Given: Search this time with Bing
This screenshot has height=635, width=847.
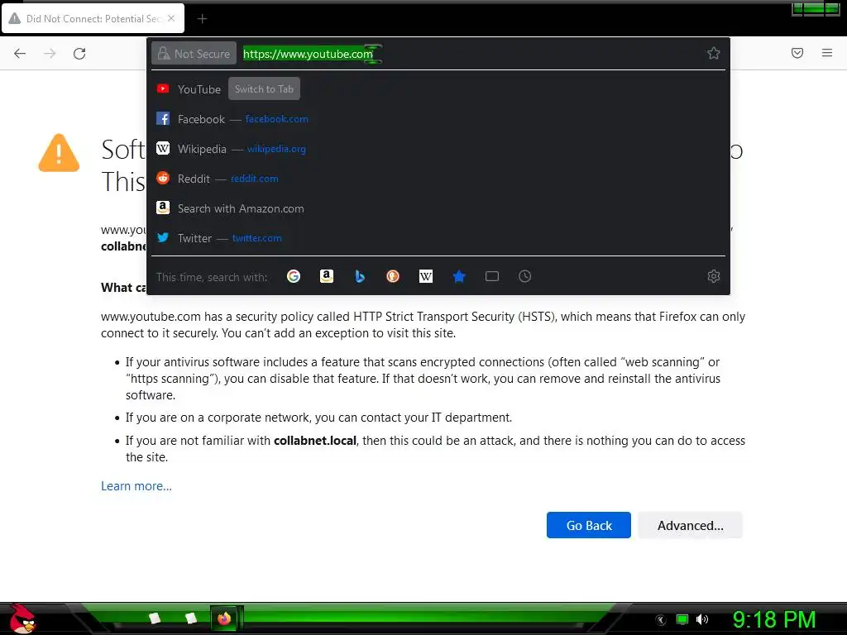Looking at the screenshot, I should pyautogui.click(x=360, y=276).
